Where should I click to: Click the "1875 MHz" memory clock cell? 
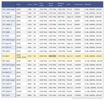(x=61, y=61)
